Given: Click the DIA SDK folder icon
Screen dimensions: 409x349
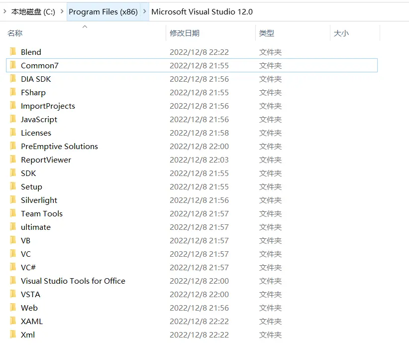Looking at the screenshot, I should (13, 78).
